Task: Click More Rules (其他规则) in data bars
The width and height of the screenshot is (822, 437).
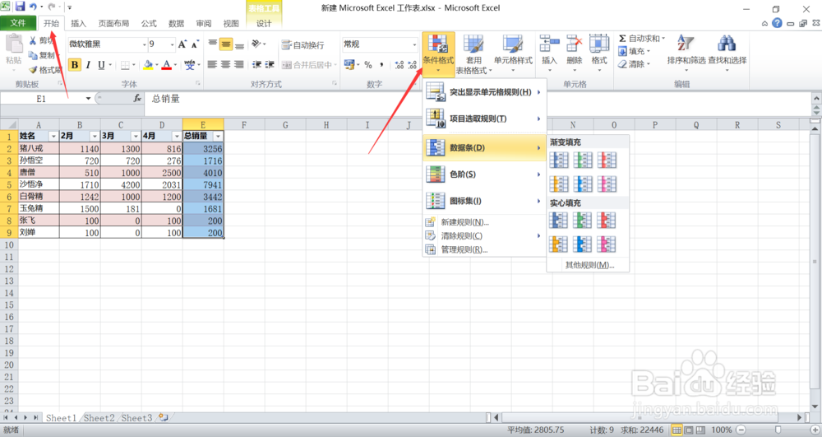Action: tap(589, 265)
